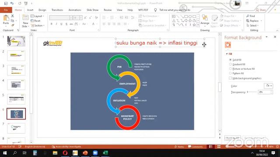Screen dimensions: 280x157
Task: Click the Underline formatting icon
Action: point(61,24)
